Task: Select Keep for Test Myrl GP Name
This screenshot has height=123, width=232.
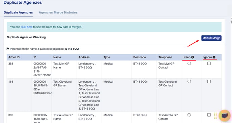Action: coord(189,64)
